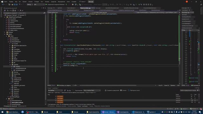This screenshot has width=203, height=114.
Task: Open the Расширения menu
Action: (61, 2)
